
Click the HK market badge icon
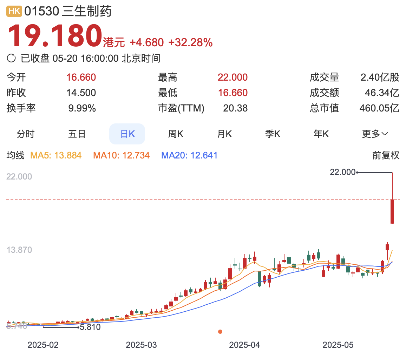(x=14, y=11)
